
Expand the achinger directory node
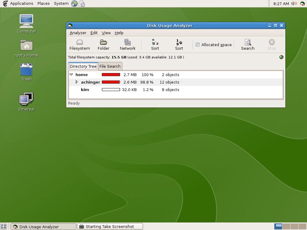coord(77,82)
